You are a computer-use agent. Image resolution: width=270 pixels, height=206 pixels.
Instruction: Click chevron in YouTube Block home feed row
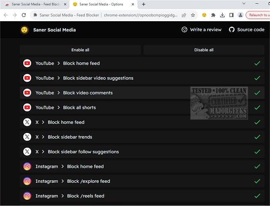coord(59,63)
